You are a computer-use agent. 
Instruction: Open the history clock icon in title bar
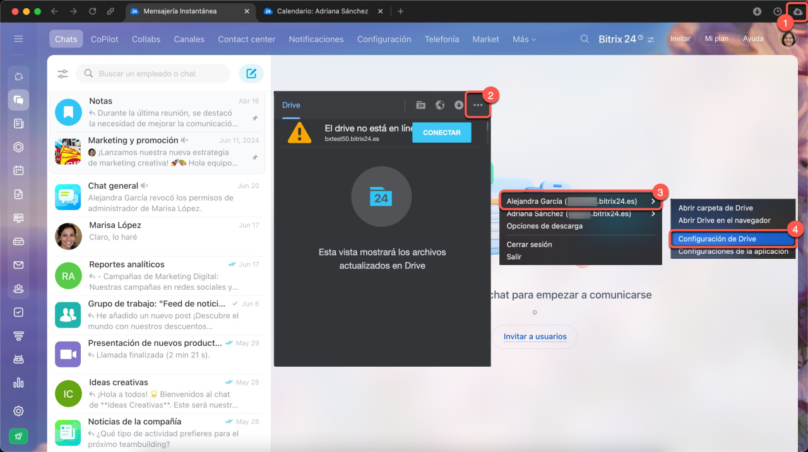(777, 11)
